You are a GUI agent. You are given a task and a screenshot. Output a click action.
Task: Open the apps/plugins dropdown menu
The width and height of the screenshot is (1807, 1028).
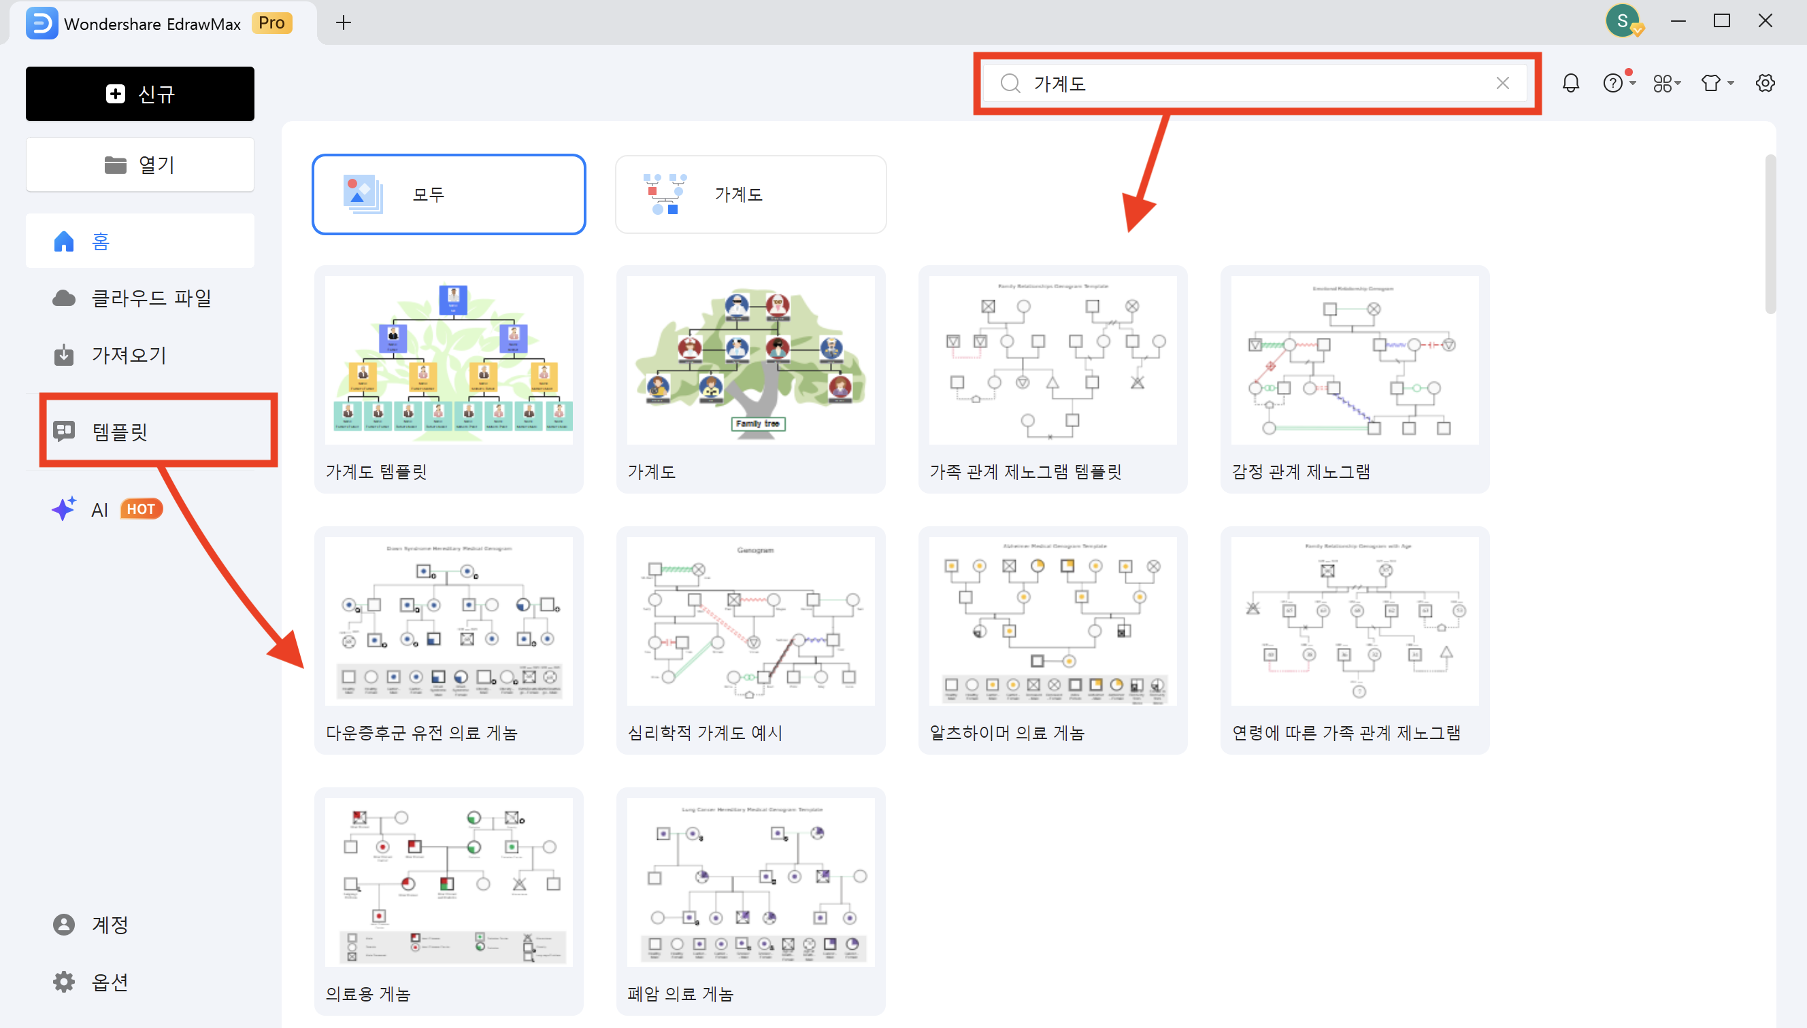click(1665, 83)
